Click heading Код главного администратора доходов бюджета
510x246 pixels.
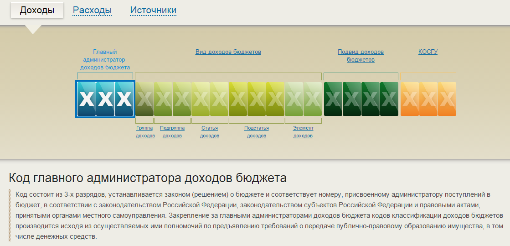pyautogui.click(x=148, y=178)
